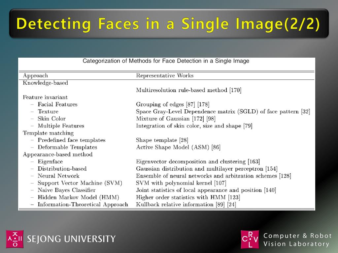Click the 'SEJONG UNIVERSITY' footer text

(71, 239)
